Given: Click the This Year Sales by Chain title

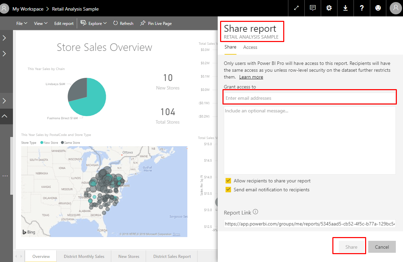Looking at the screenshot, I should click(x=46, y=69).
